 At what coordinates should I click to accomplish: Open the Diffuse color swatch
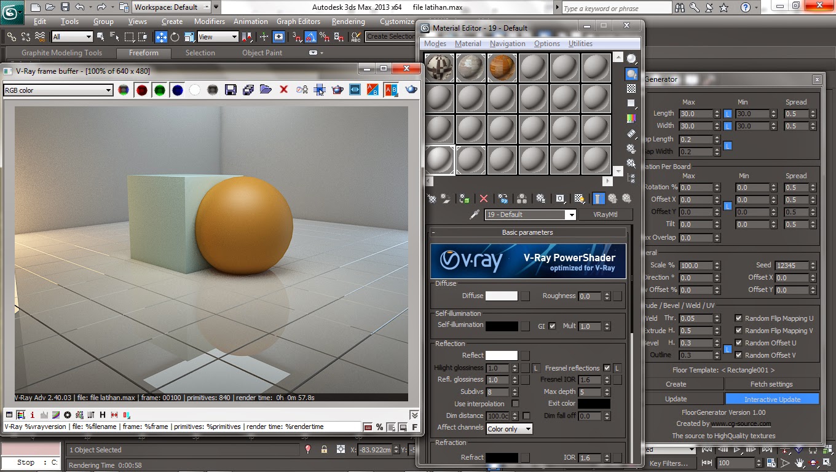pos(500,296)
